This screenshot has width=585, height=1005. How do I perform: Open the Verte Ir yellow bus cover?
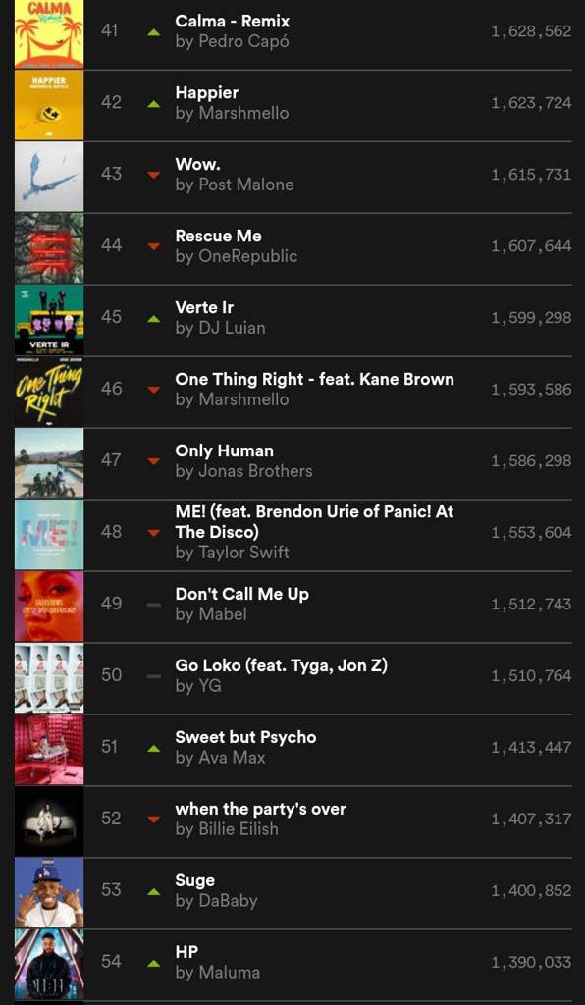click(49, 320)
